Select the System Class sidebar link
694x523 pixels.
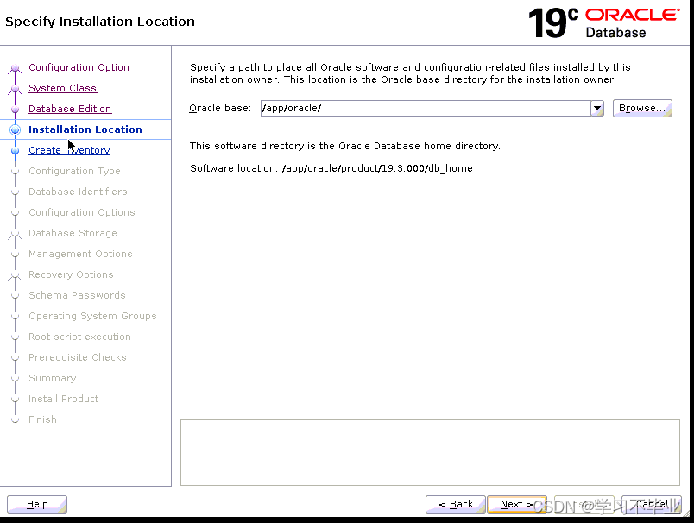62,88
